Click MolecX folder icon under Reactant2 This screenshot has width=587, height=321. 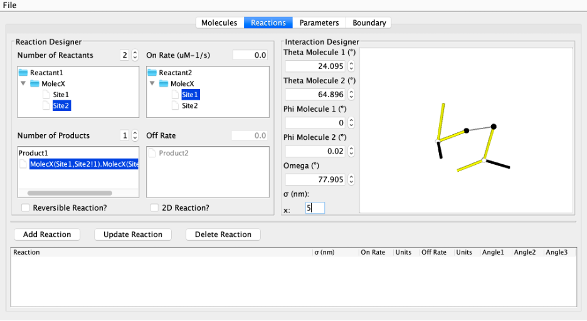[x=164, y=83]
